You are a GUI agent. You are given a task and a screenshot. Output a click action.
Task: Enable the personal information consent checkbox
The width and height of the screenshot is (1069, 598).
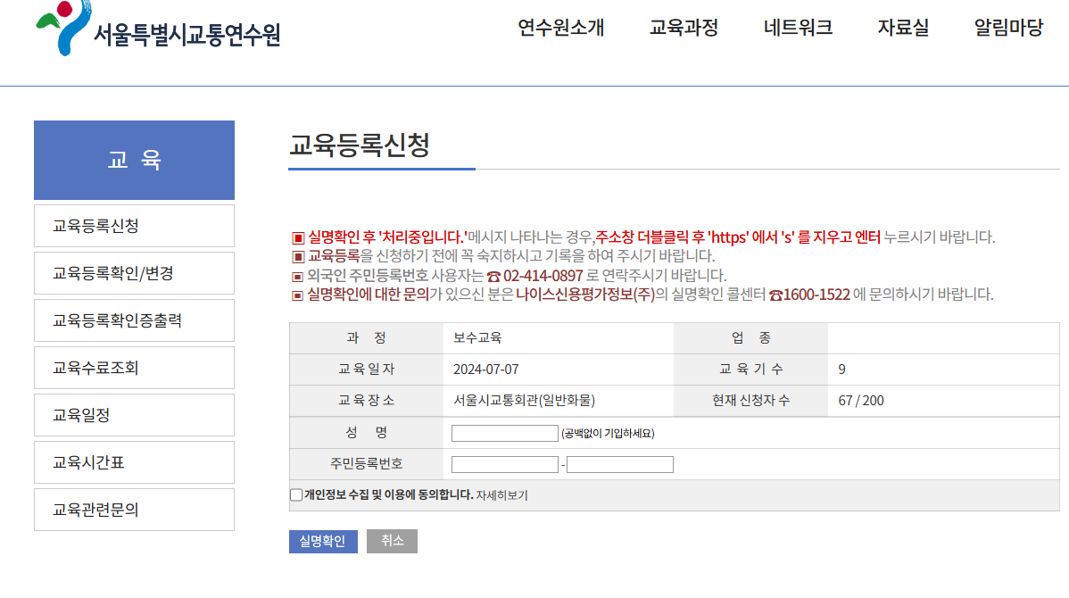click(294, 494)
